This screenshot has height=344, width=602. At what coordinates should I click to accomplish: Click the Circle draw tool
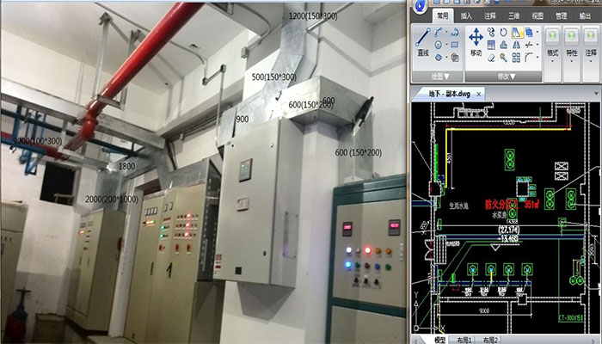(x=439, y=45)
